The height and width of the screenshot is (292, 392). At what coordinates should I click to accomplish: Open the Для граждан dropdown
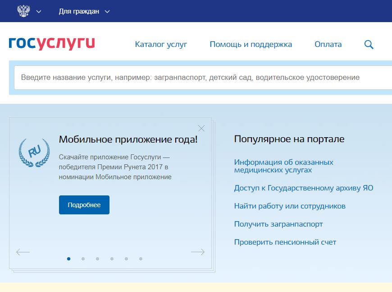(x=84, y=11)
